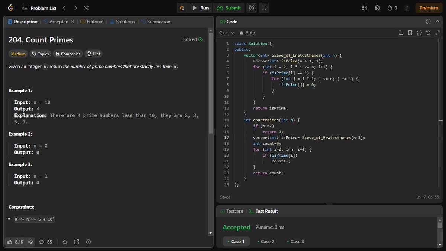Close the Accepted tab with X
The width and height of the screenshot is (446, 251).
pyautogui.click(x=73, y=22)
